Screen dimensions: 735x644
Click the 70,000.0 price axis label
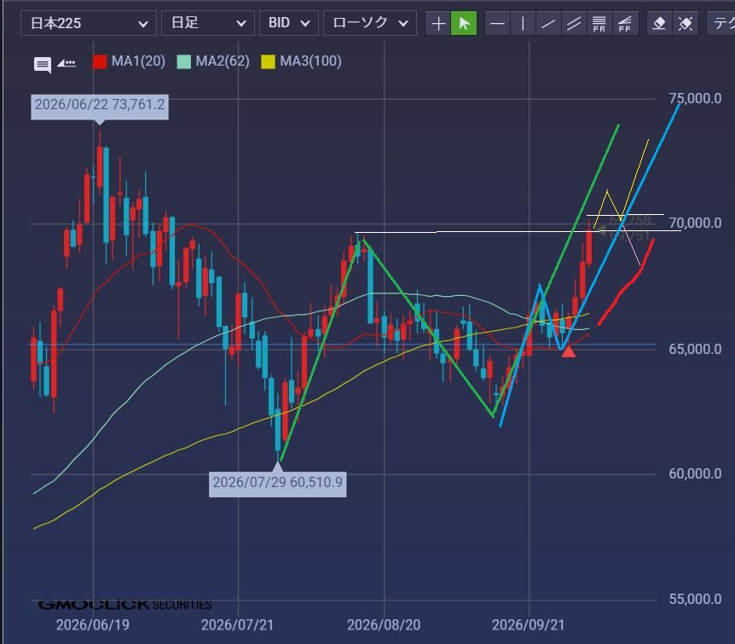(695, 223)
